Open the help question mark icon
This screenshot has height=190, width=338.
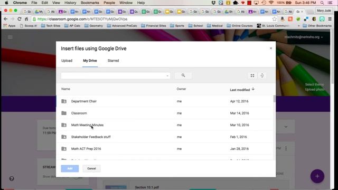click(12, 178)
